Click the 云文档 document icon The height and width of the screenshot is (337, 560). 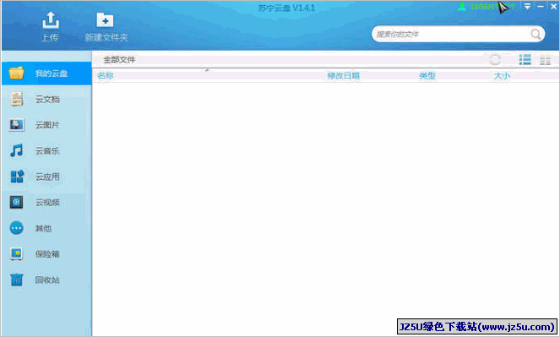click(16, 100)
